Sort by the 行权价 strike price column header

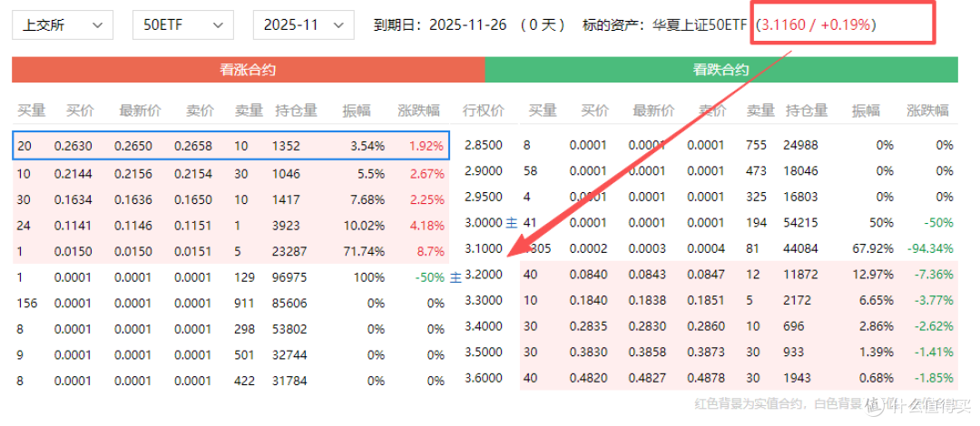(x=483, y=111)
